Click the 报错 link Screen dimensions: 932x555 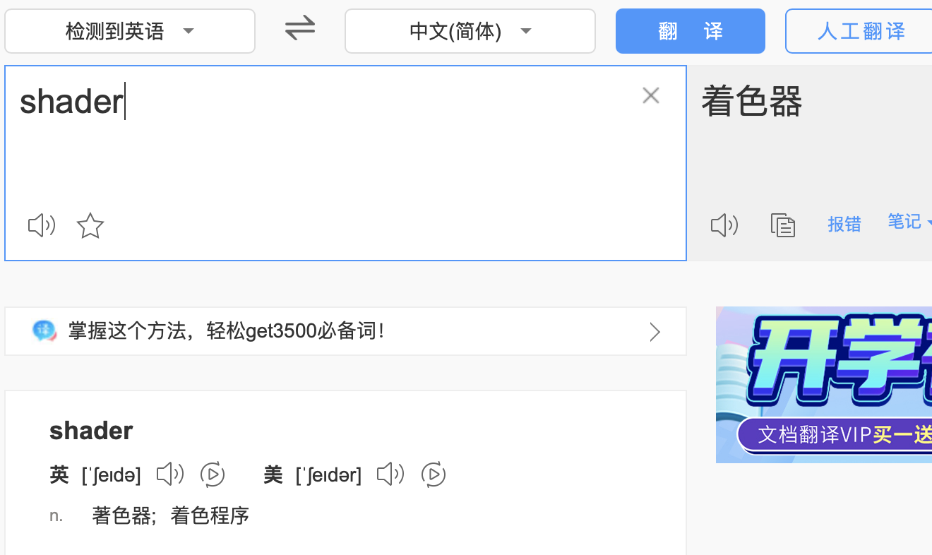point(844,225)
